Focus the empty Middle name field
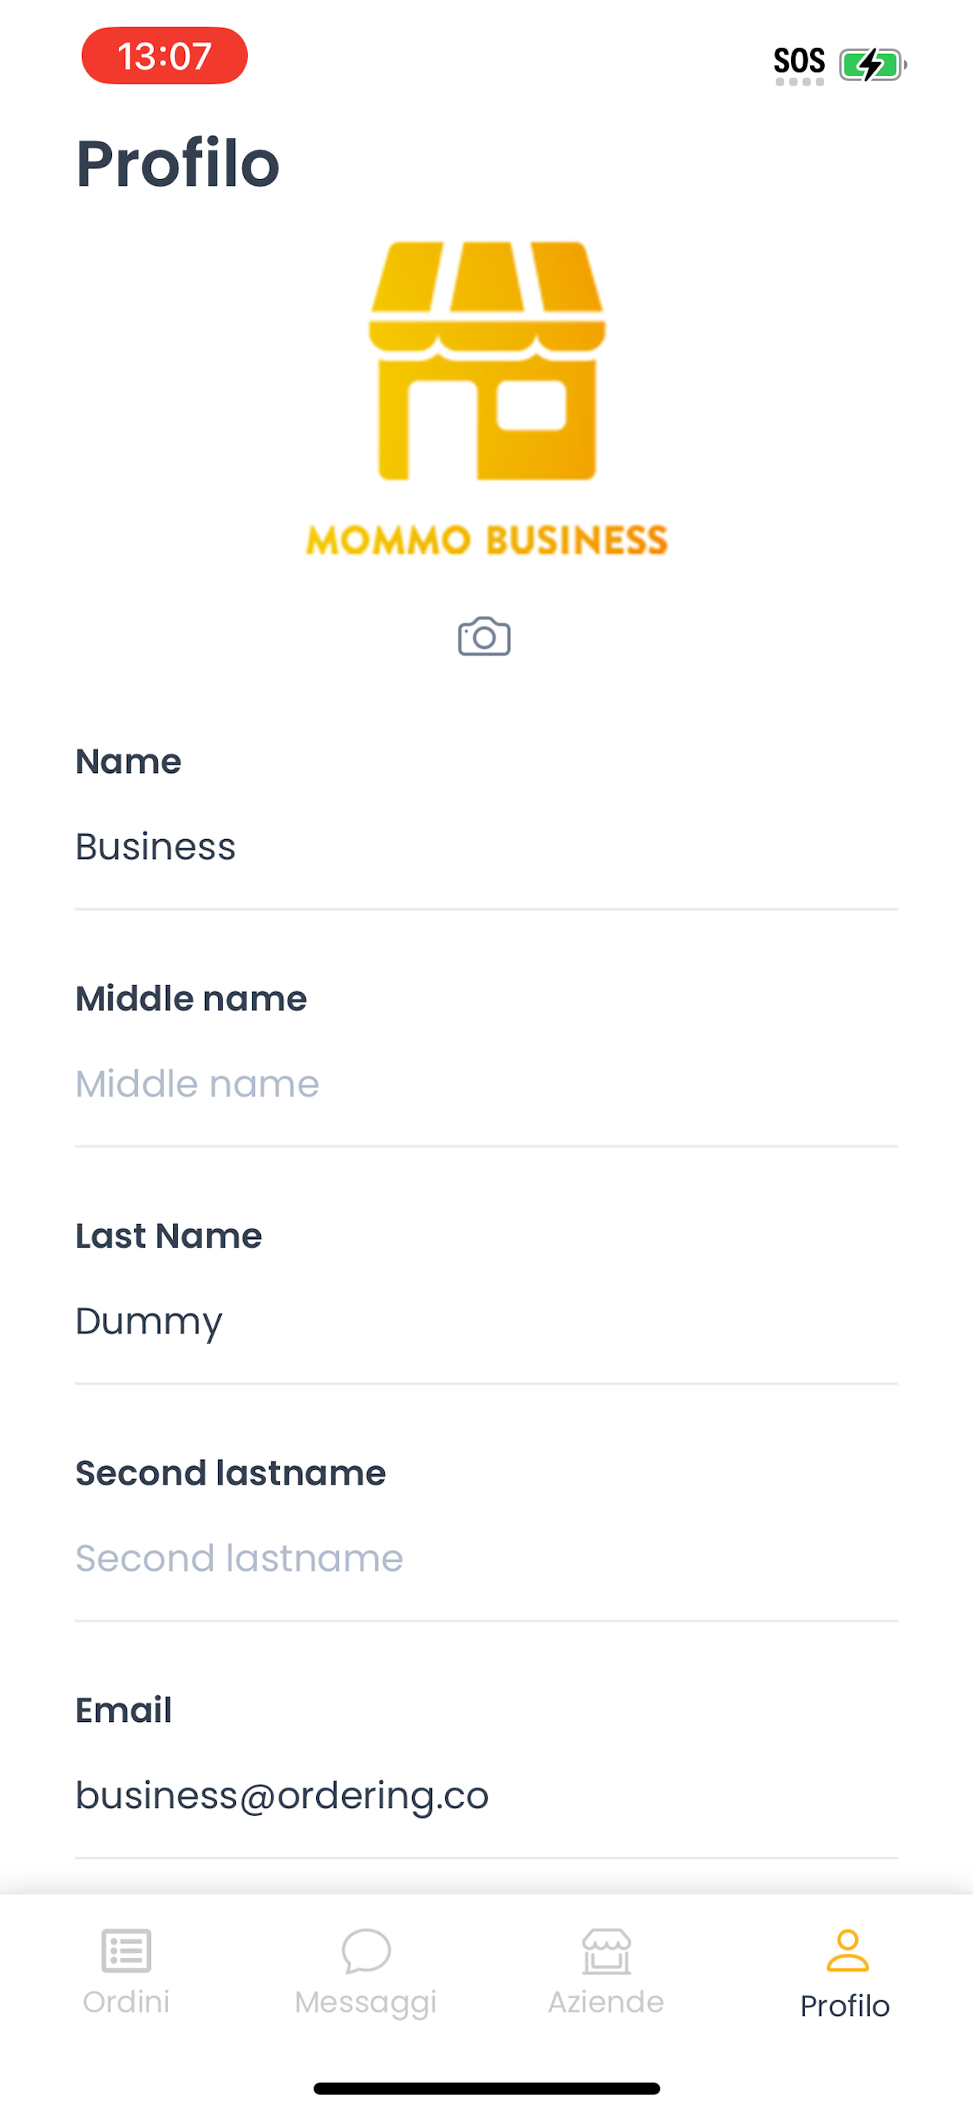 [x=486, y=1084]
